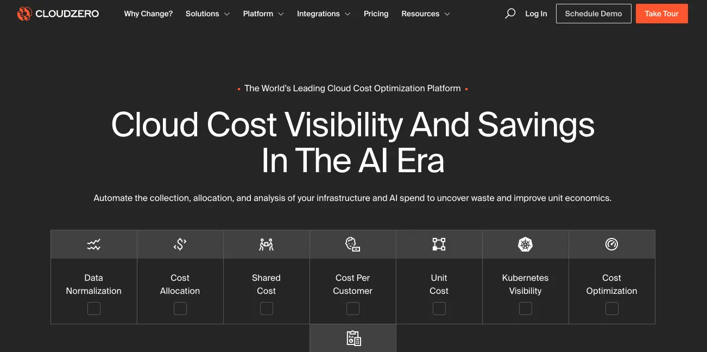This screenshot has height=352, width=707.
Task: Click the CLOUDZERO wordmark text
Action: pos(67,14)
